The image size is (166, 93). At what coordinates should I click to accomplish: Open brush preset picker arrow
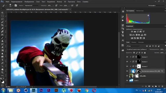(x=13, y=5)
